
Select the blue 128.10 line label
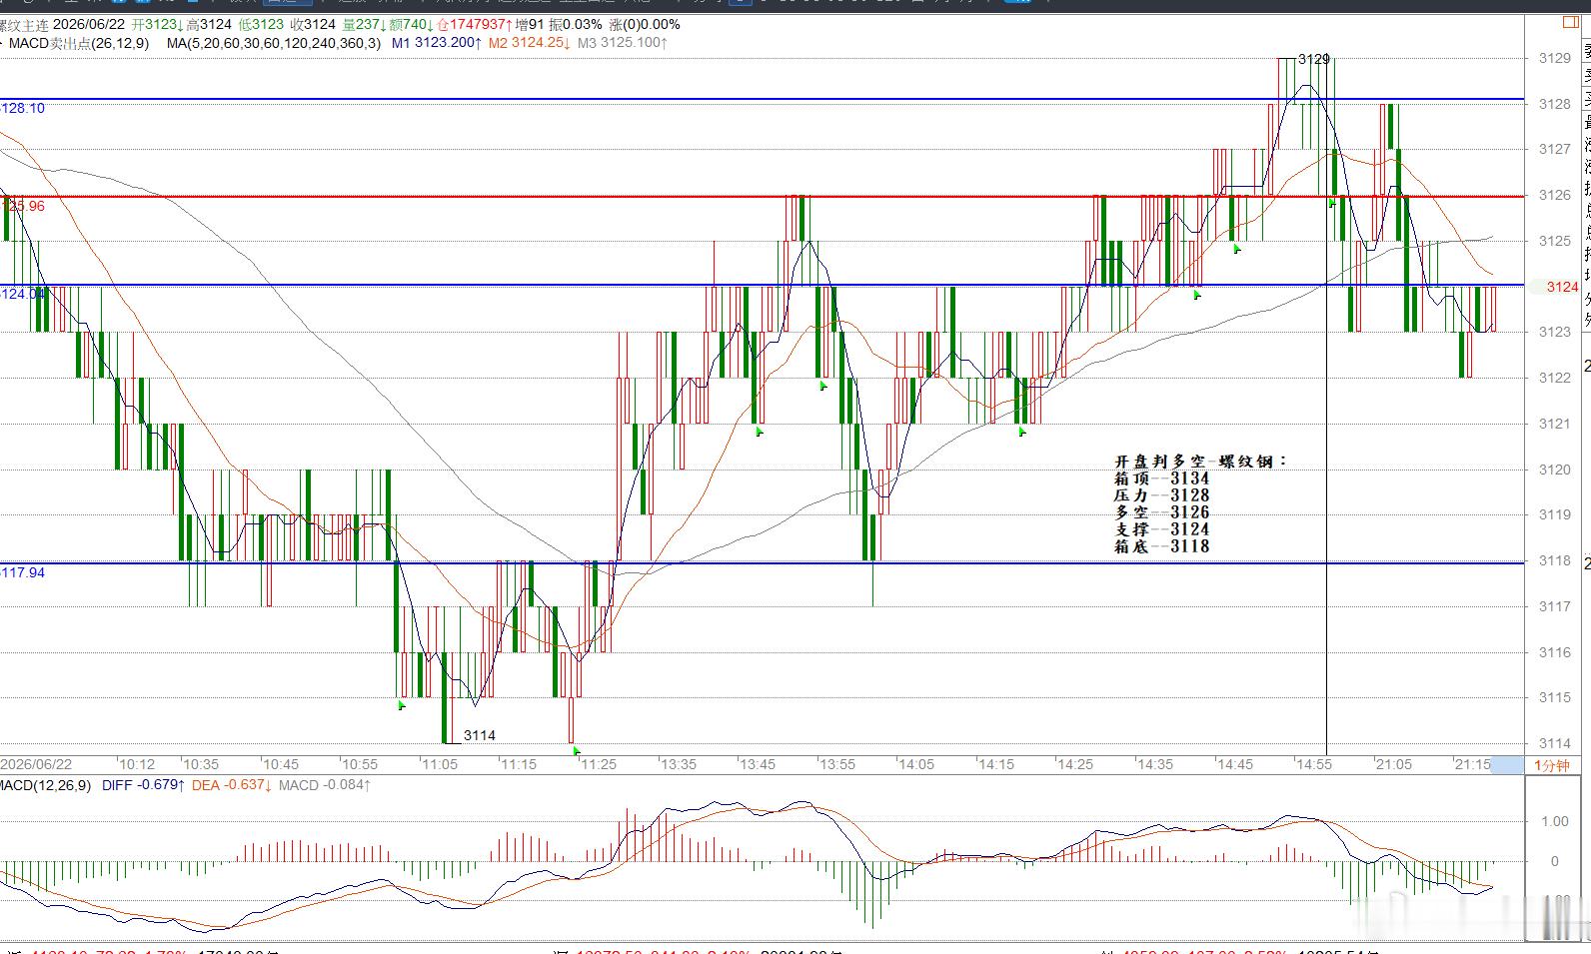tap(22, 108)
